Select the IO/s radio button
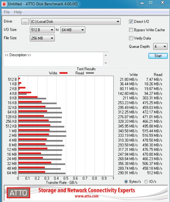This screenshot has height=202, width=170. [x=146, y=182]
